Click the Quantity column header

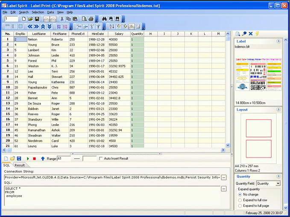137,34
